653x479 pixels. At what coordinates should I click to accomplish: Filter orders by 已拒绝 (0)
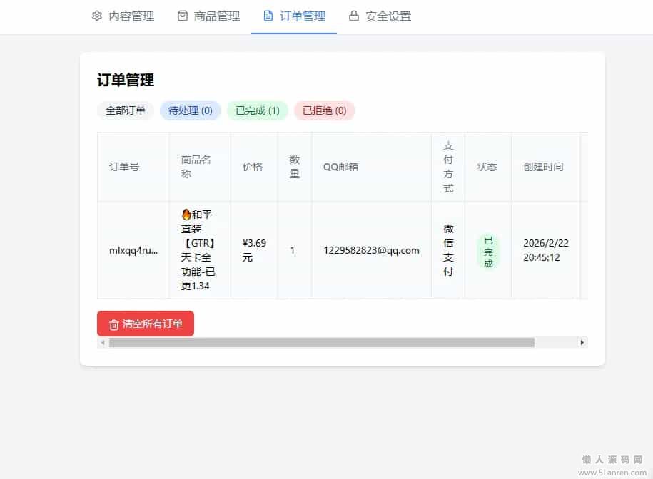(x=325, y=110)
